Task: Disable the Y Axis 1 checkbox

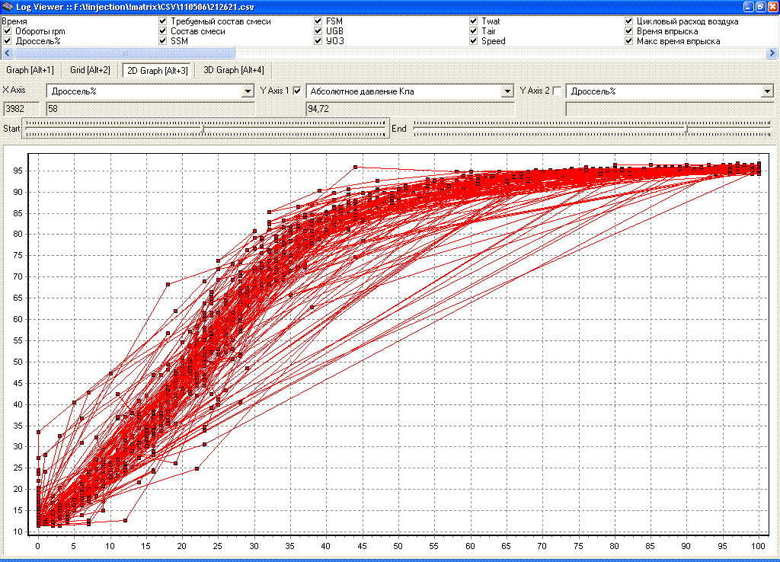Action: 298,91
